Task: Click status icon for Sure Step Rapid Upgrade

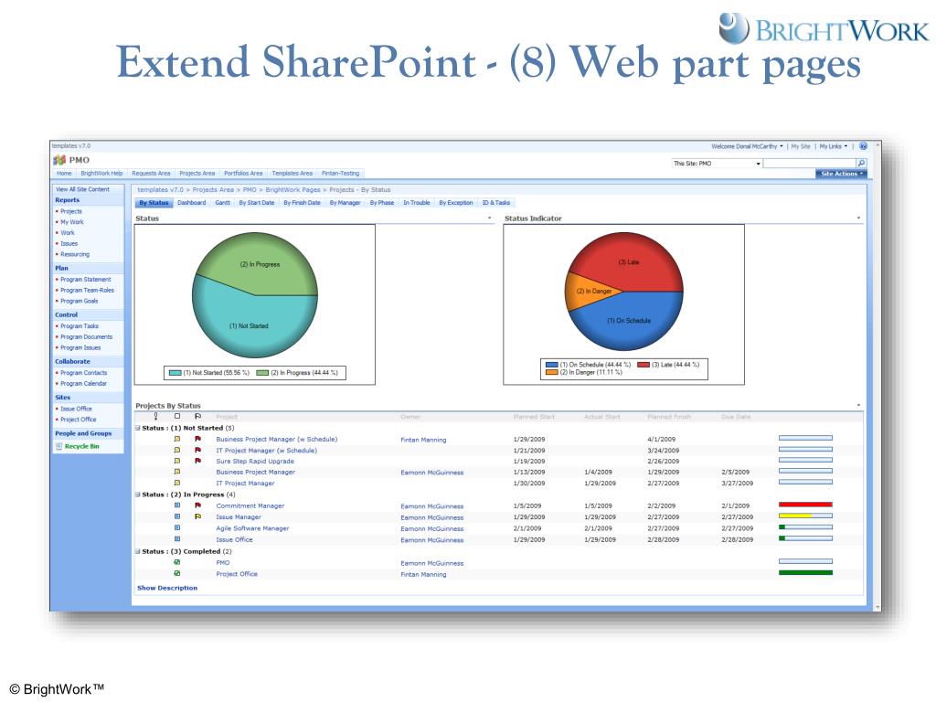Action: 177,461
